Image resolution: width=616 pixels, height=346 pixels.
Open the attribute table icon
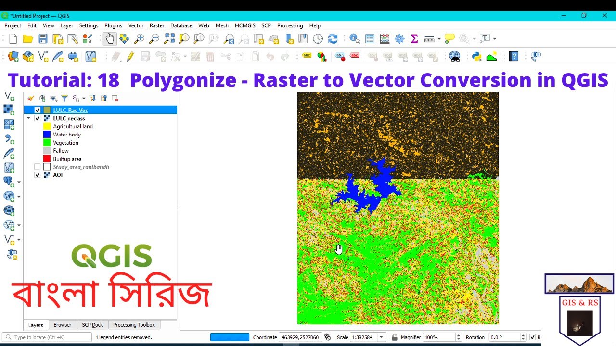pyautogui.click(x=370, y=39)
